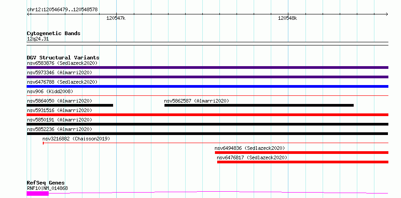Click the 120548k ruler position label
This screenshot has height=198, width=401.
[288, 18]
